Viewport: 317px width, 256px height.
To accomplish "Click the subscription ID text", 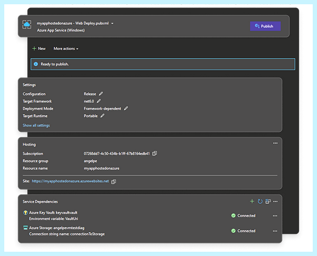I will [117, 154].
